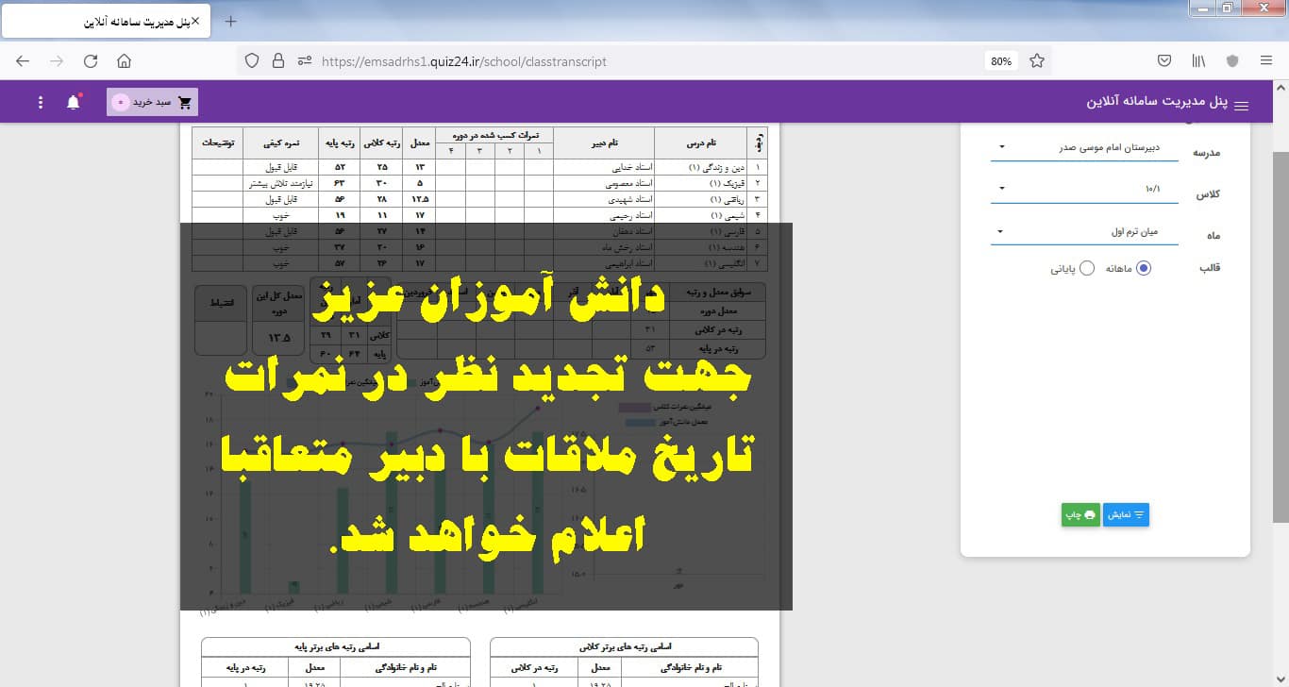View site padlock security info
This screenshot has width=1289, height=687.
tap(277, 60)
